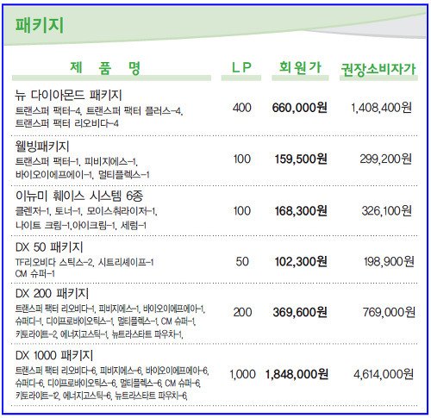Select 이뉴미 훼이스 시스템 6종 name
This screenshot has height=418, width=431.
(x=79, y=196)
